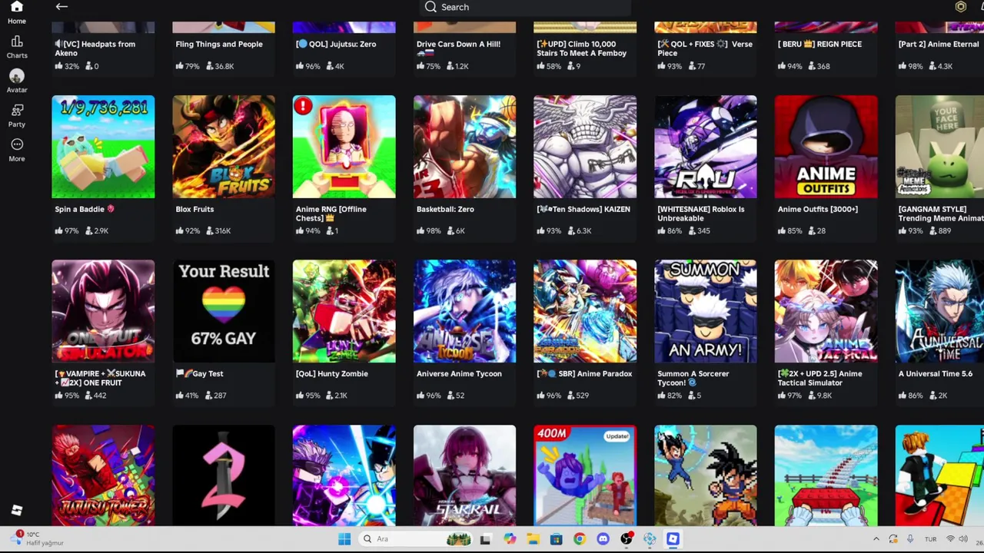Screen dimensions: 984x553
Task: Open the Ten Shadows KAIZEN thumbnail
Action: pos(585,147)
